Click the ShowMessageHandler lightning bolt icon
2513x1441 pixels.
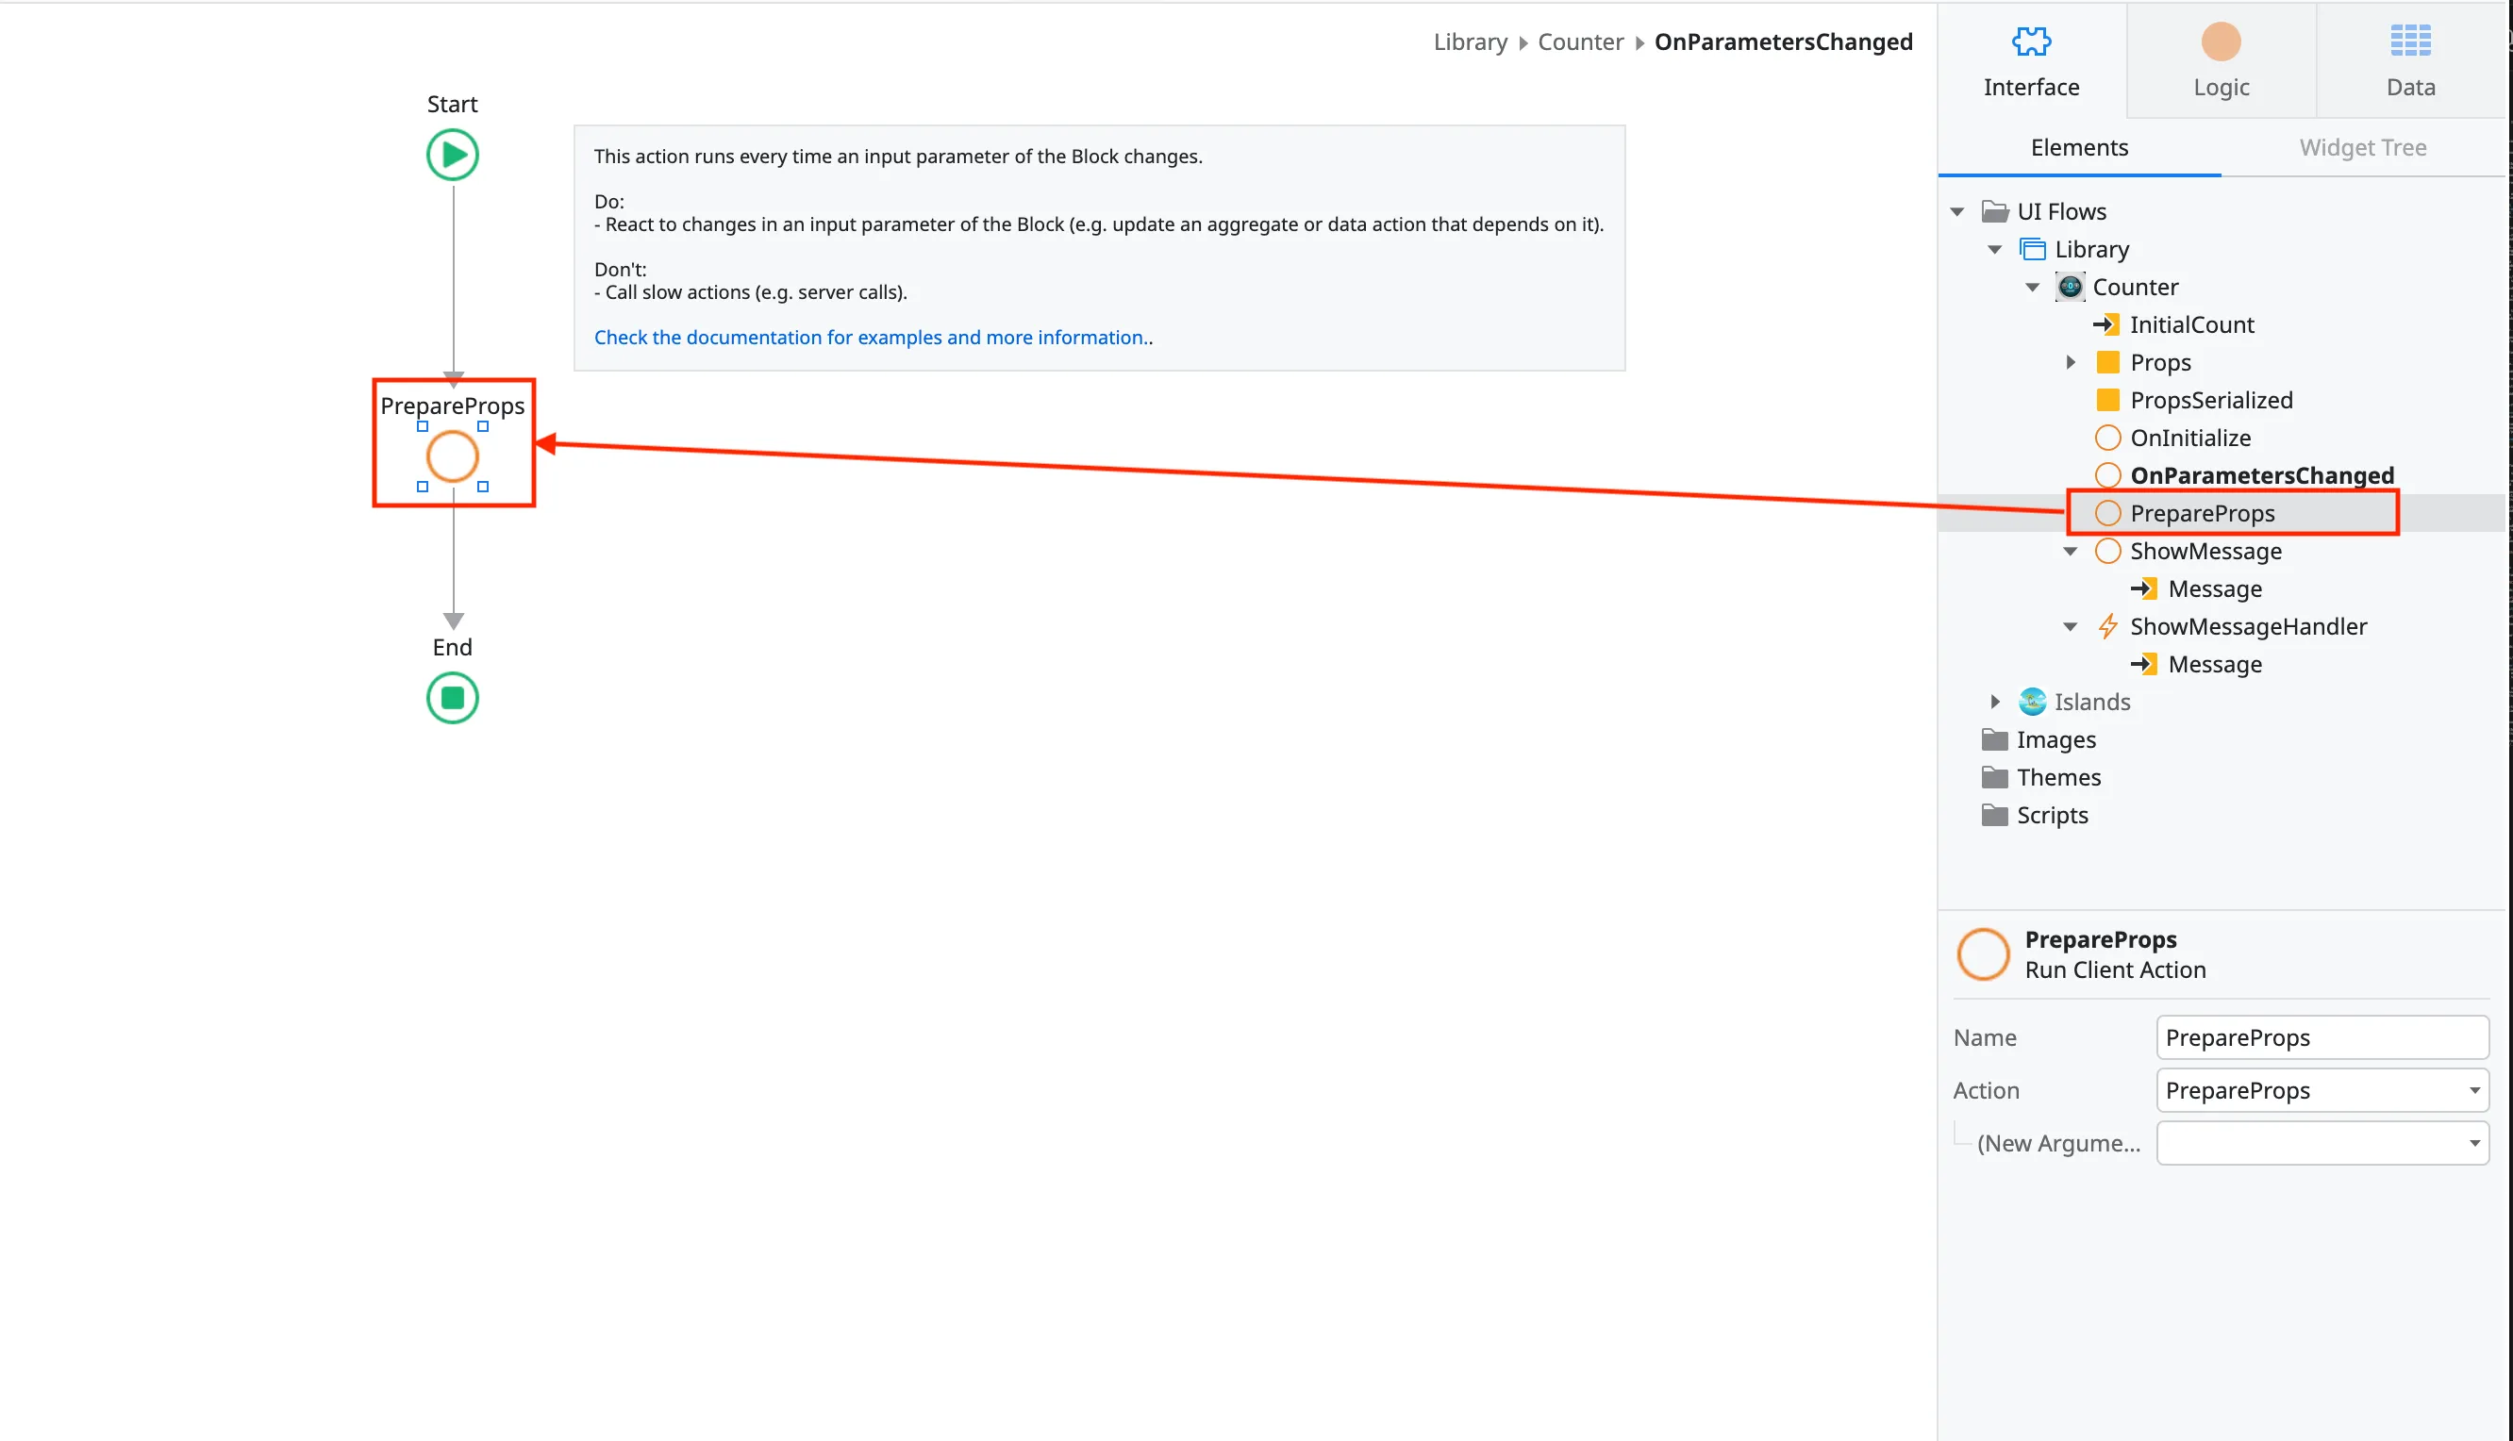(2107, 625)
